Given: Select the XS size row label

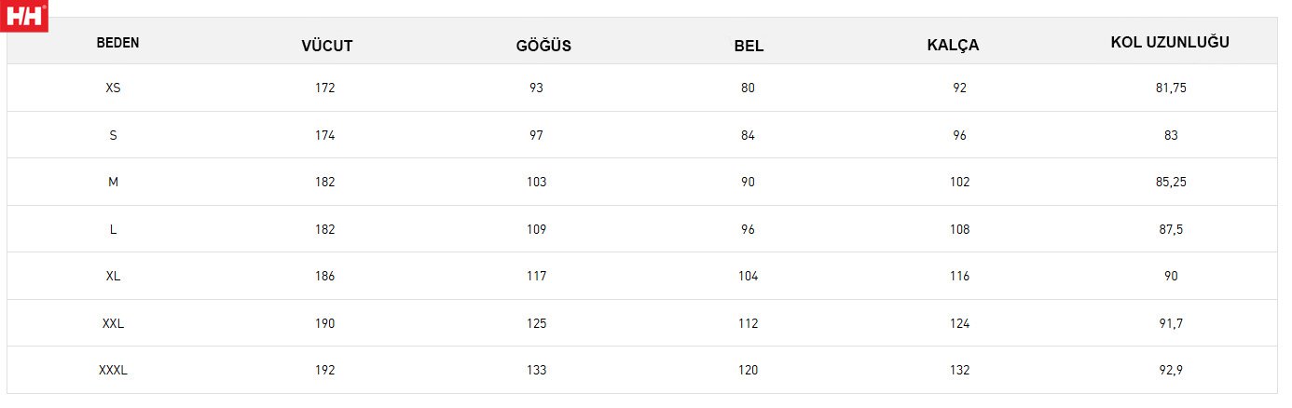Looking at the screenshot, I should pos(113,88).
